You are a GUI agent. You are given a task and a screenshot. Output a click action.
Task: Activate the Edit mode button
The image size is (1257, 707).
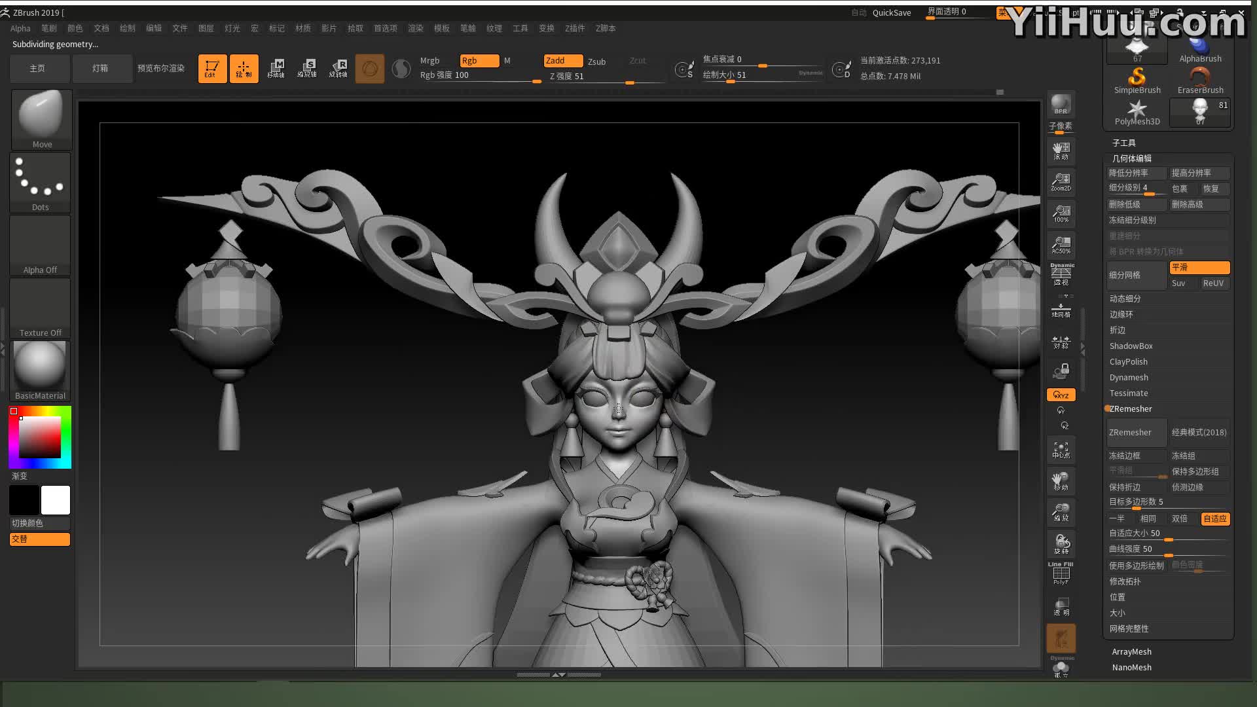[212, 69]
